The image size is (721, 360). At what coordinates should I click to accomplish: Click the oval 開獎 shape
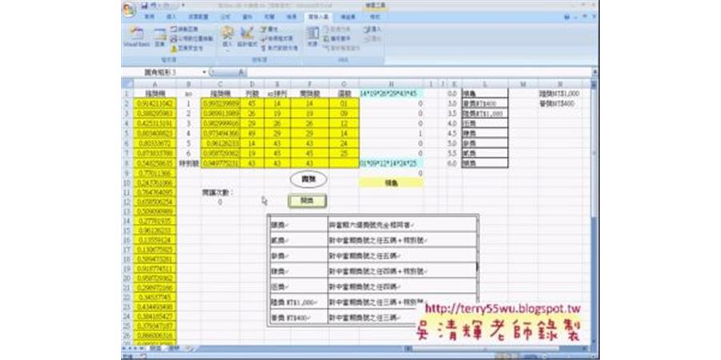pyautogui.click(x=308, y=179)
